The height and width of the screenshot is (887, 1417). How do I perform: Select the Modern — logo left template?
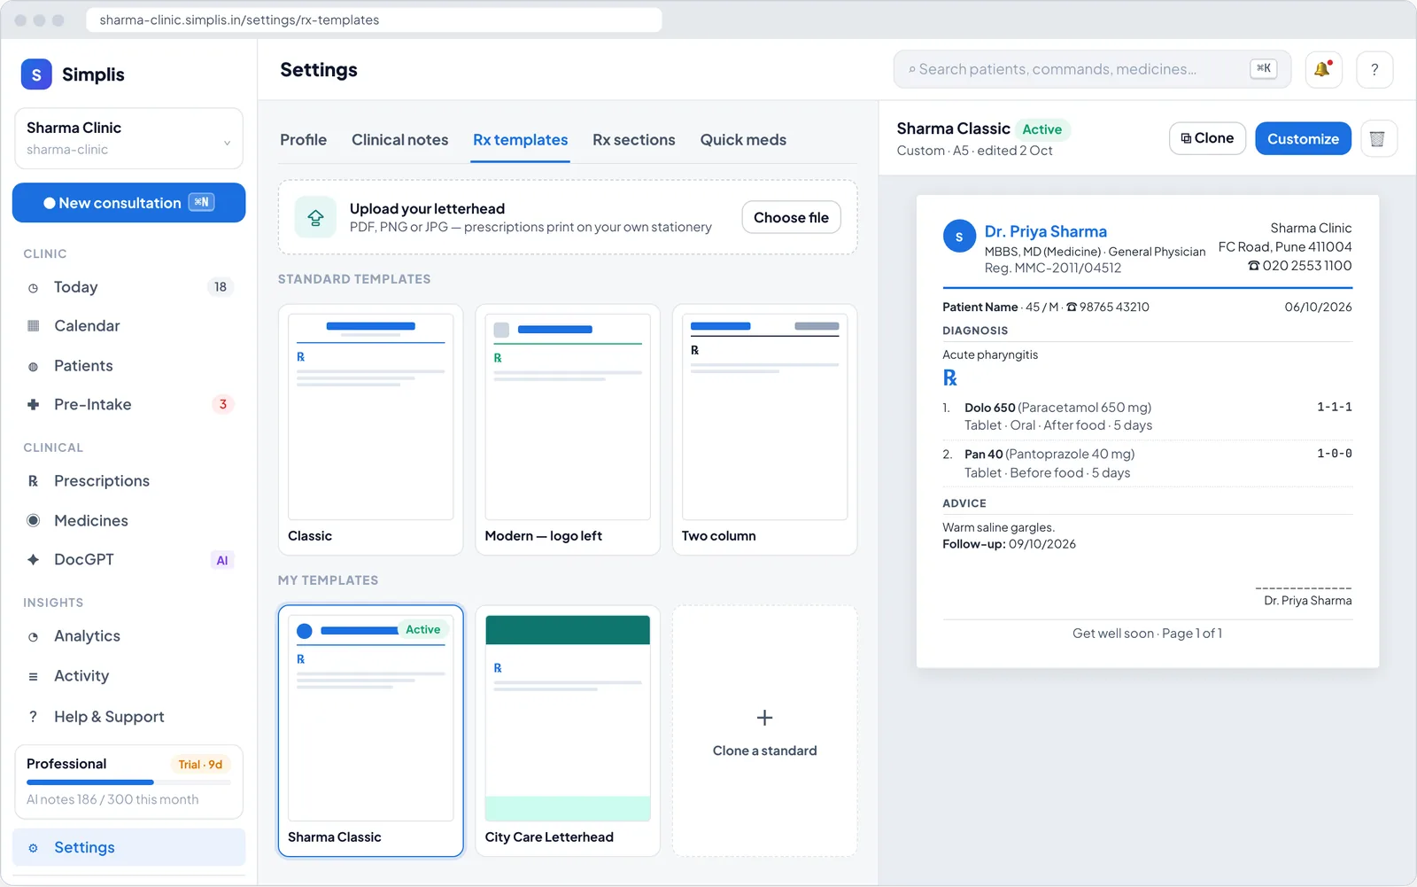(567, 430)
